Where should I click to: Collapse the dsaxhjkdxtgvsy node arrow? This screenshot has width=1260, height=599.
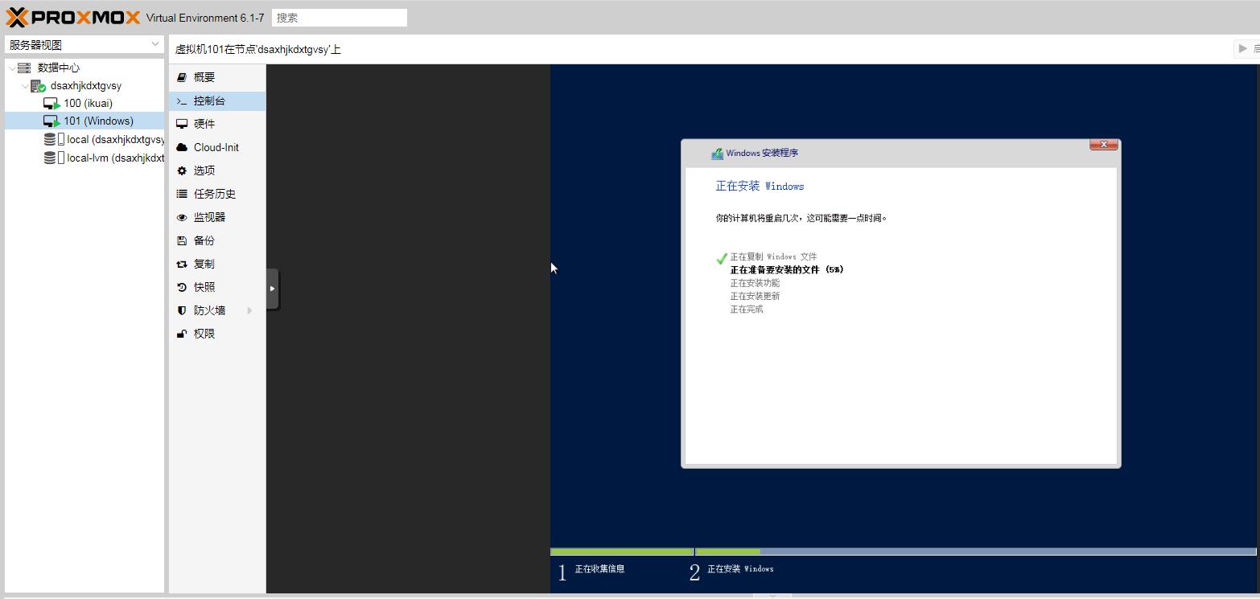(25, 86)
